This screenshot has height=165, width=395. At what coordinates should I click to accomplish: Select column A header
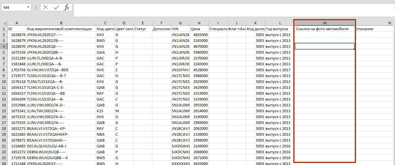pyautogui.click(x=17, y=23)
